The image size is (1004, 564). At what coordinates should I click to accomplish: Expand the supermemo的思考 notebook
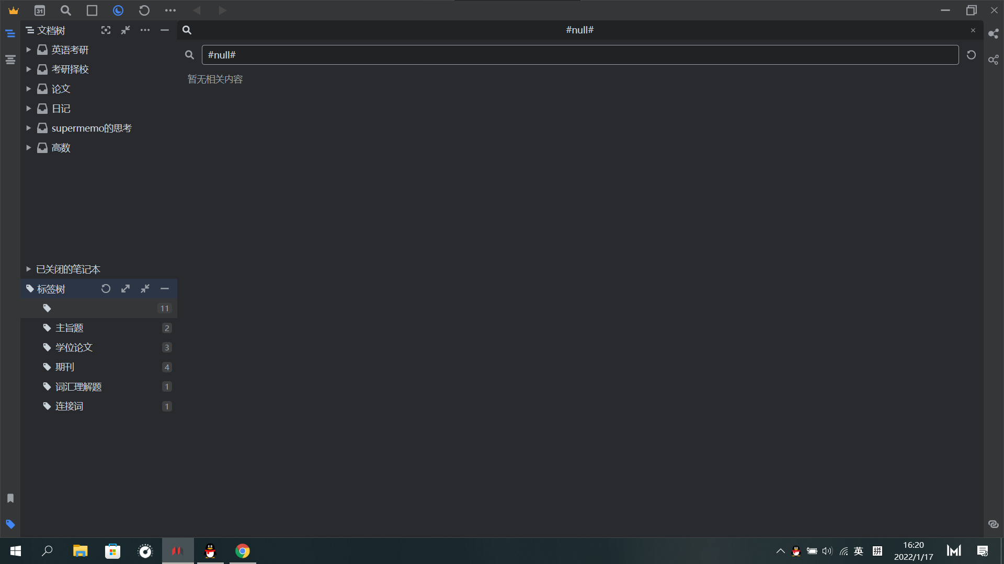29,128
